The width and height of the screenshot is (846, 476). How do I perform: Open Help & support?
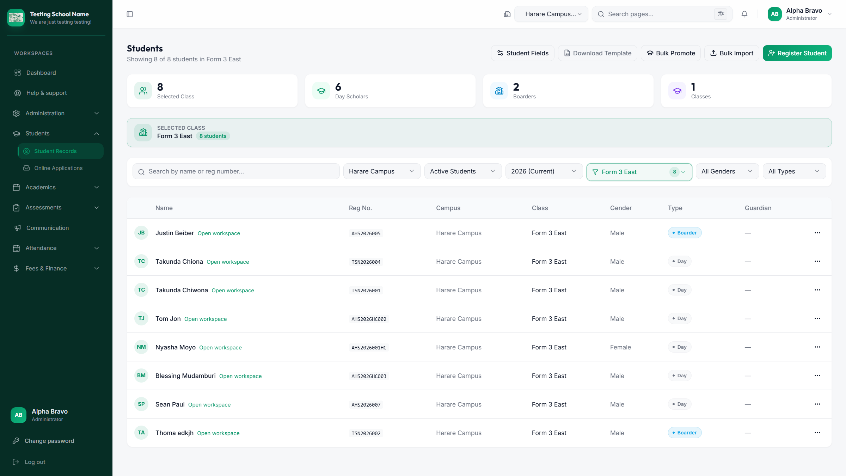(x=56, y=93)
